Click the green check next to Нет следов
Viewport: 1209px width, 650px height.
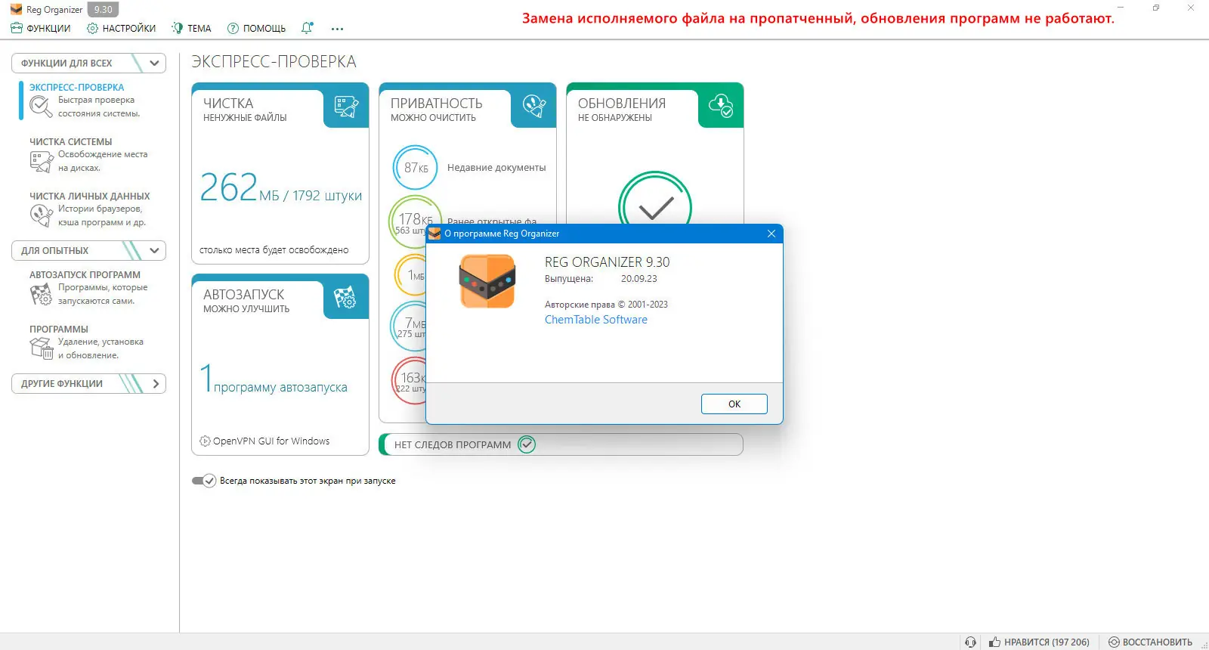coord(527,444)
